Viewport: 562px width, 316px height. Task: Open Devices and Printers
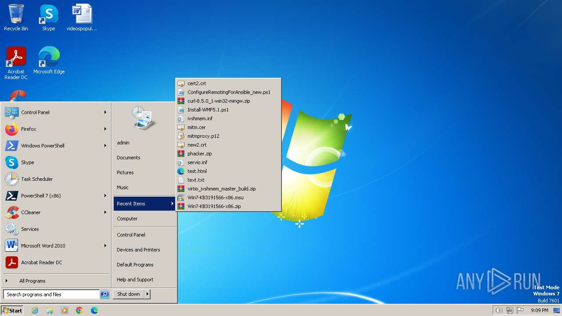point(144,250)
